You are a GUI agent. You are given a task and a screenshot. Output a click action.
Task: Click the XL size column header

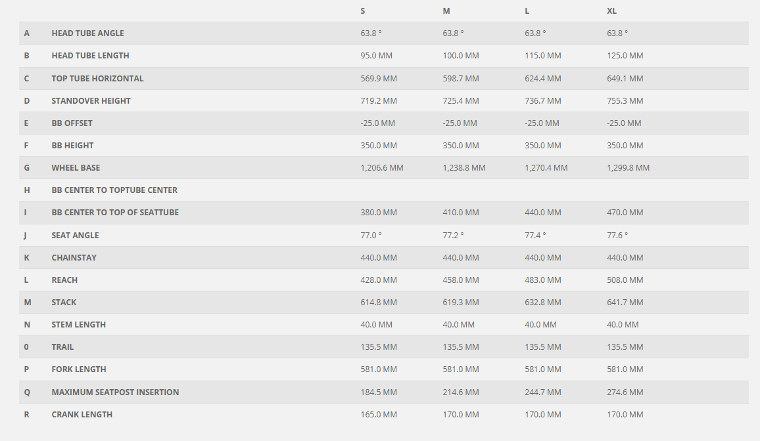[x=611, y=11]
